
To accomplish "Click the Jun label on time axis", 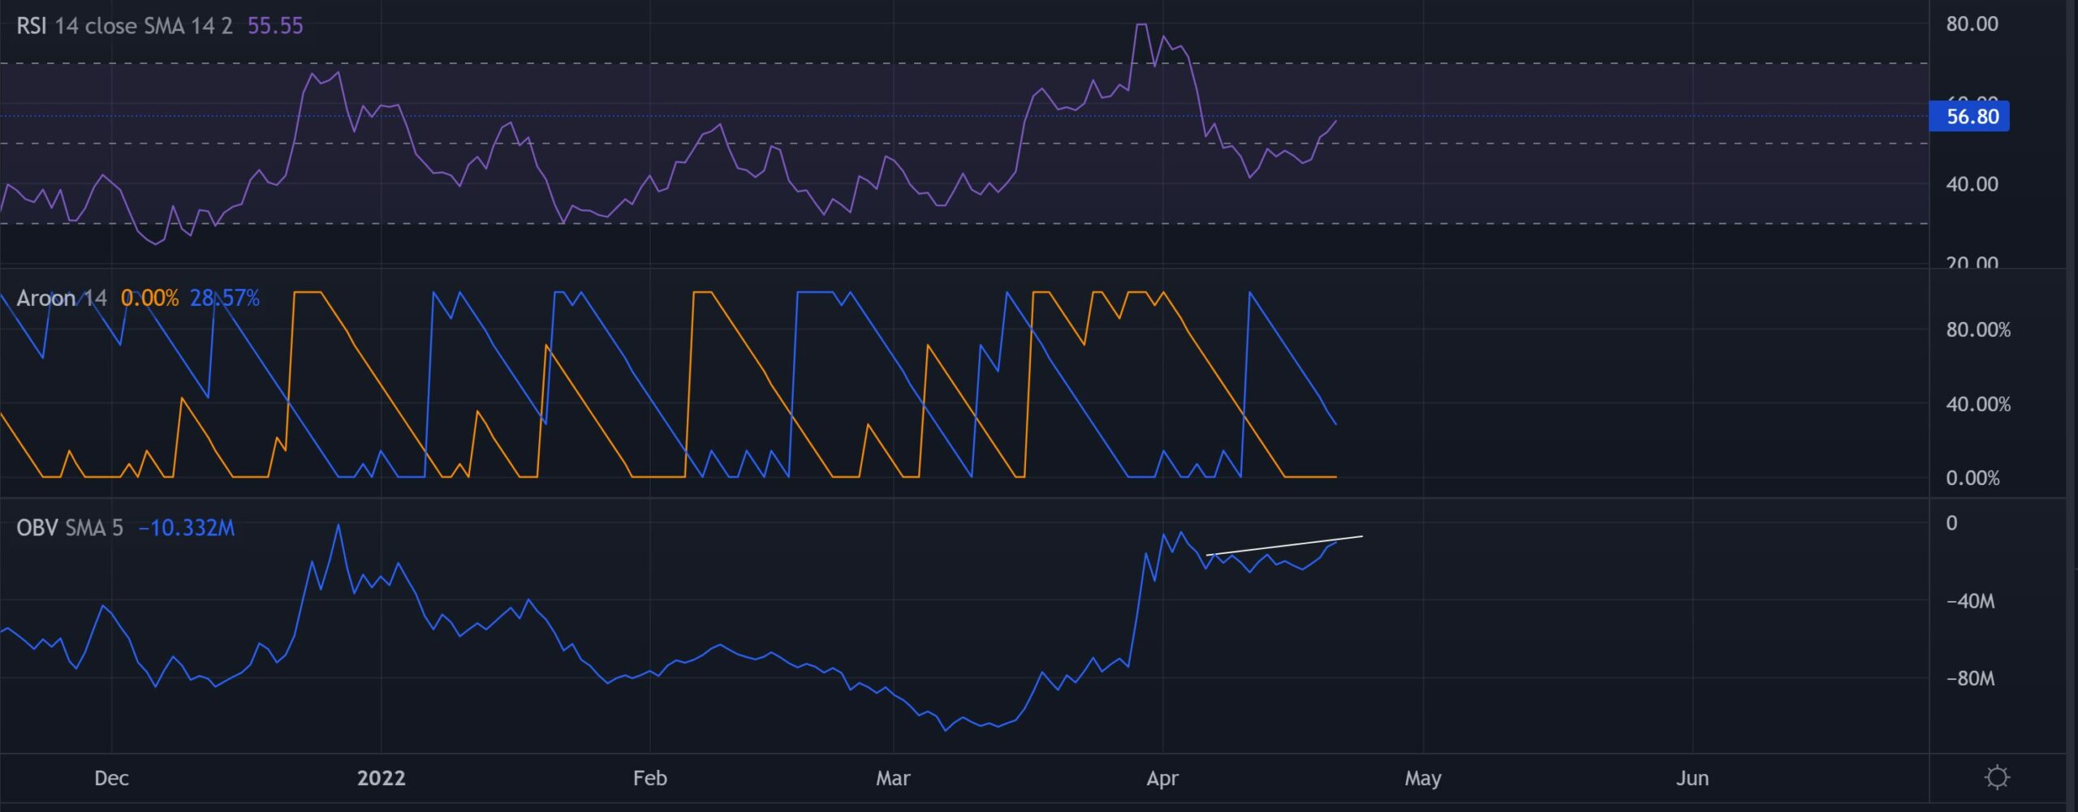I will click(1692, 778).
